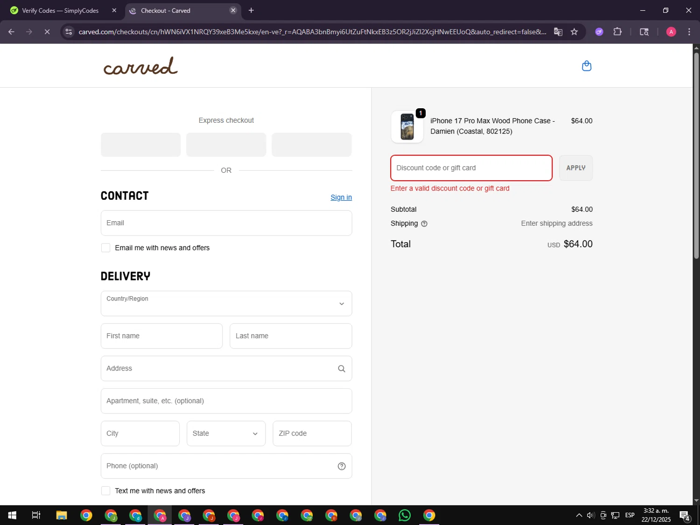Image resolution: width=700 pixels, height=525 pixels.
Task: Focus the ZIP code field
Action: pos(312,434)
